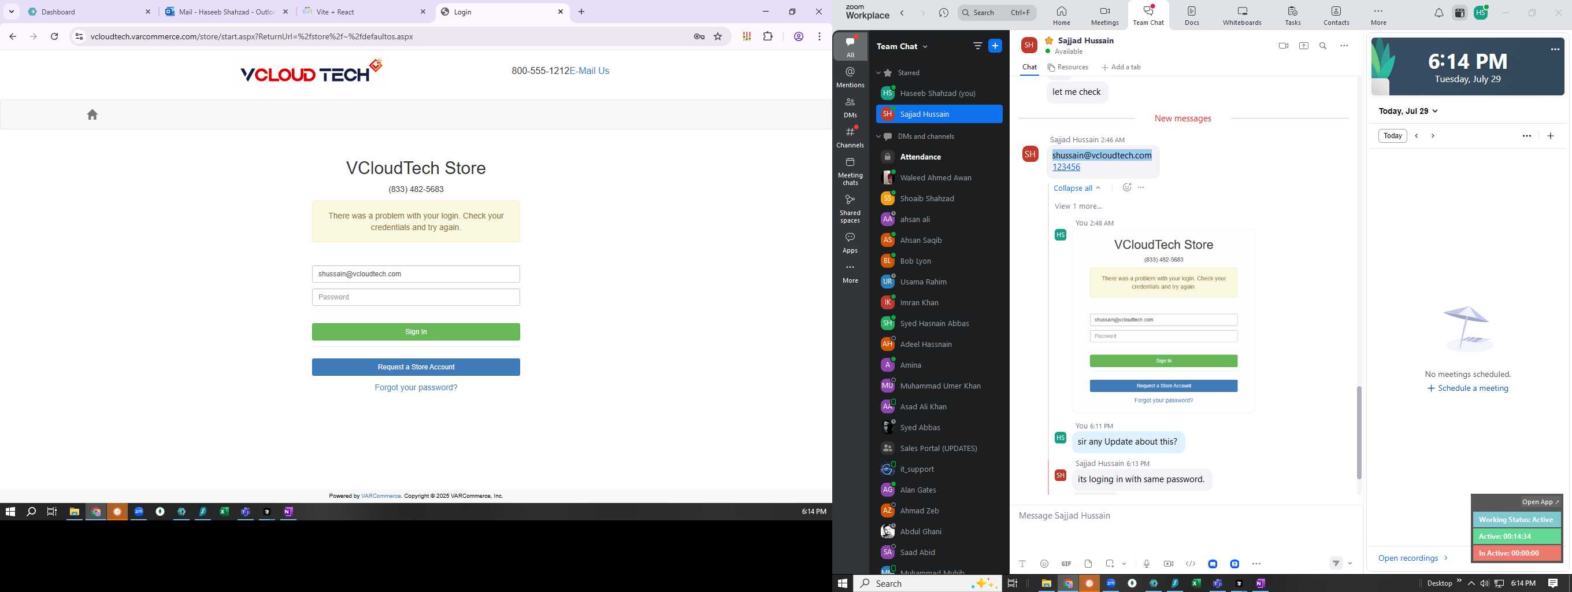Click Add a tab in chat
Viewport: 1572px width, 592px height.
tap(1121, 67)
